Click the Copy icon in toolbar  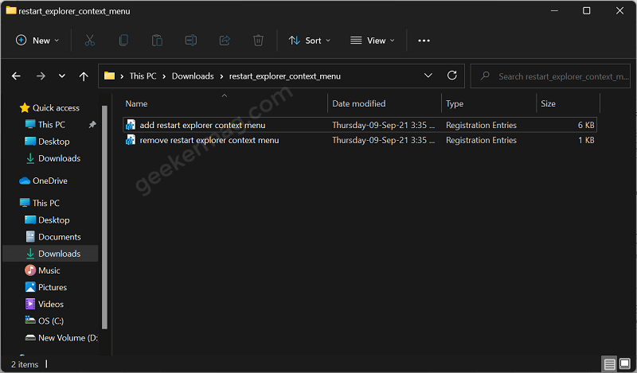pyautogui.click(x=123, y=41)
